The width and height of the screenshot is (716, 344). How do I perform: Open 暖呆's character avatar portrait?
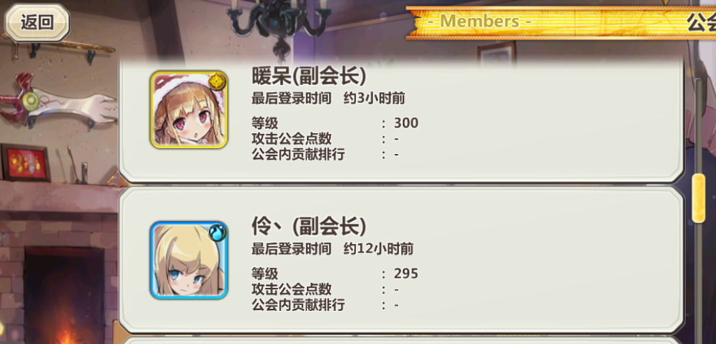click(189, 109)
